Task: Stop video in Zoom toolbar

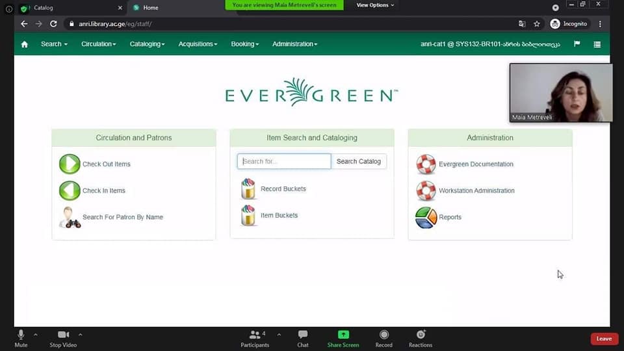Action: coord(63,339)
